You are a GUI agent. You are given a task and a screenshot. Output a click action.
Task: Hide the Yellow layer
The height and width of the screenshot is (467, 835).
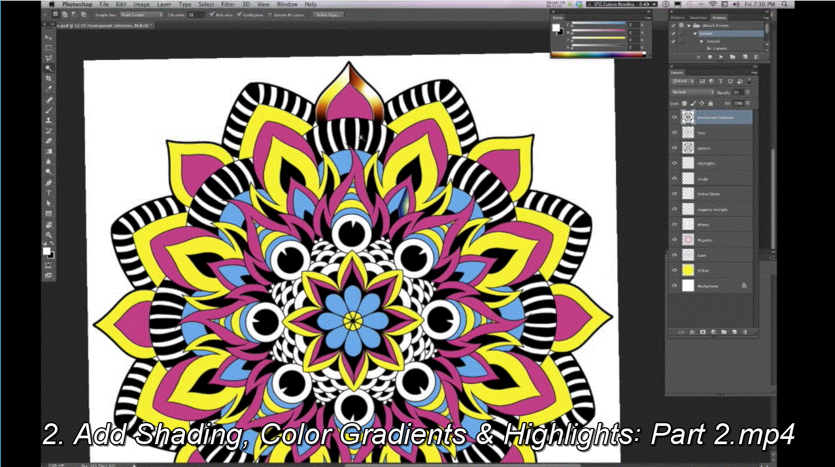pyautogui.click(x=674, y=270)
